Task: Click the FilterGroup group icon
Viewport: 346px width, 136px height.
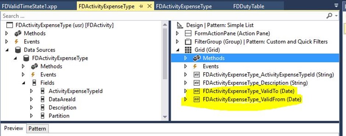Action: pyautogui.click(x=188, y=41)
